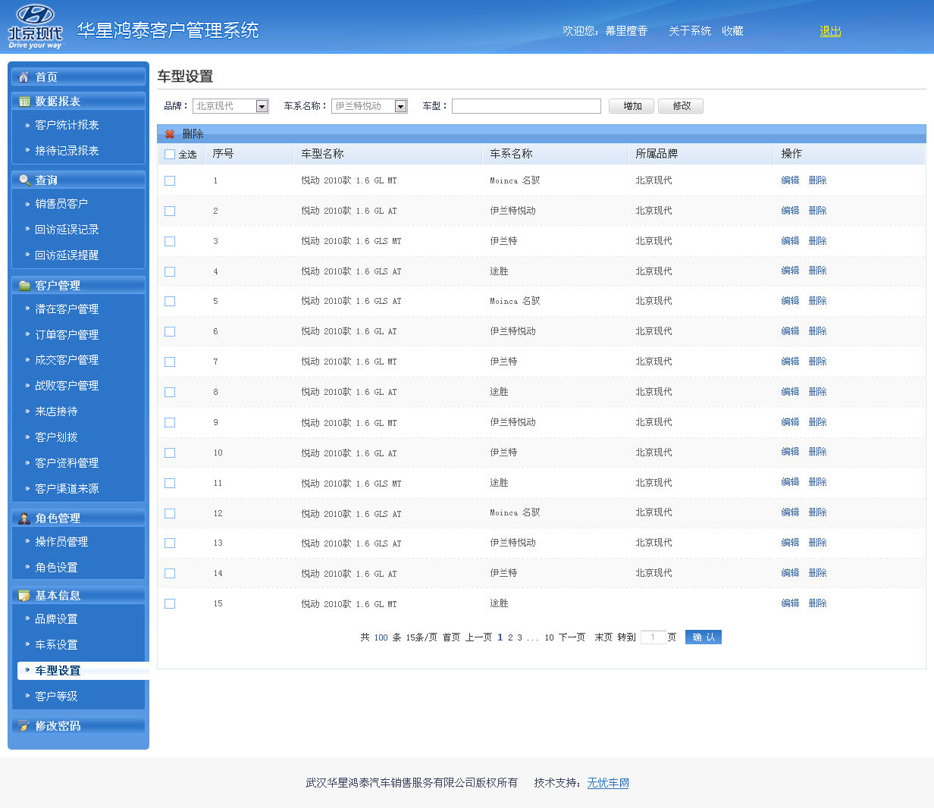Viewport: 934px width, 808px height.
Task: Click the person icon beside 角色管理
Action: pos(24,518)
